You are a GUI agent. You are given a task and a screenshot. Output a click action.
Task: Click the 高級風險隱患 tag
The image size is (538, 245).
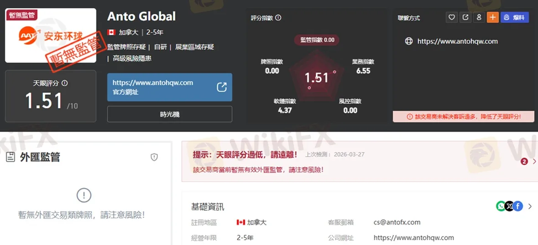[132, 58]
